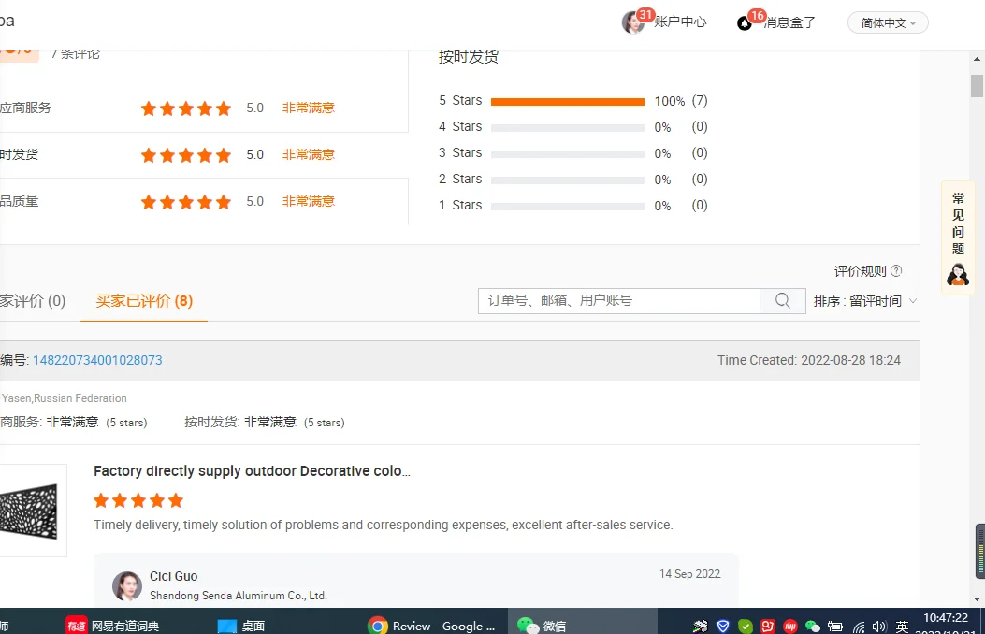This screenshot has height=634, width=985.
Task: Open the 排序: 留评时间 sort dropdown
Action: click(x=865, y=301)
